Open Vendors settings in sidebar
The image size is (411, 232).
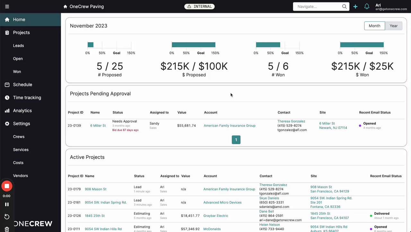click(x=21, y=176)
